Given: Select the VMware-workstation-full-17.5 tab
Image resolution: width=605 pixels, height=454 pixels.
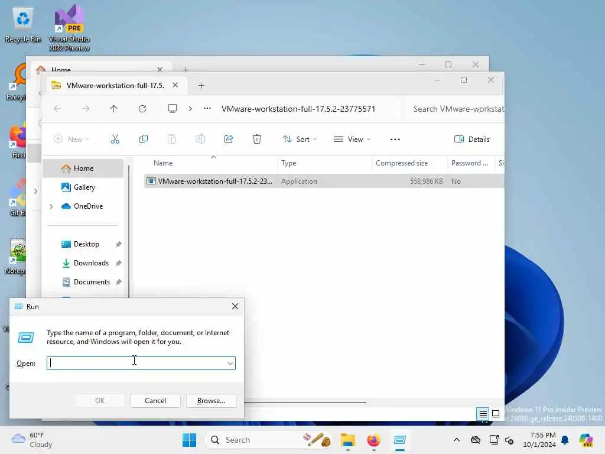Looking at the screenshot, I should tap(115, 85).
